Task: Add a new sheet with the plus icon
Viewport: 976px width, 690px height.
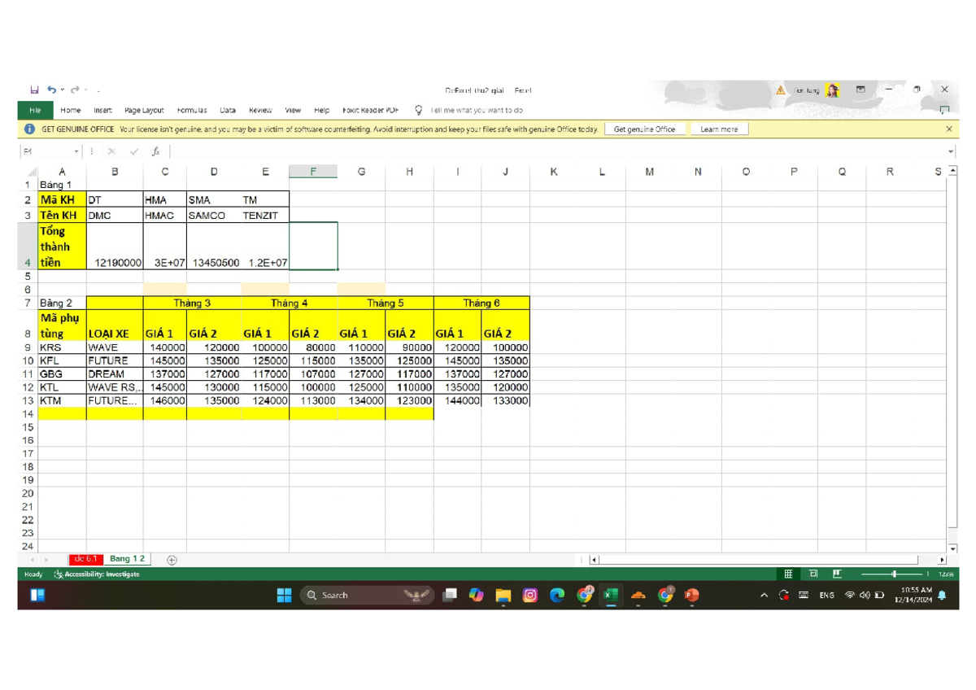Action: pyautogui.click(x=172, y=560)
